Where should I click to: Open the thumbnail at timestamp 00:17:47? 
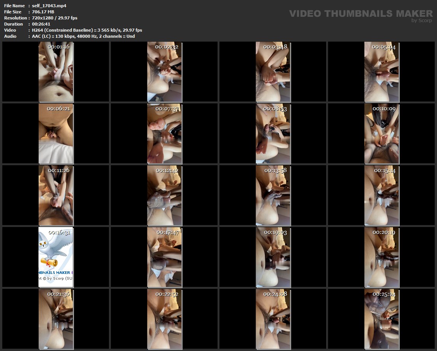[164, 257]
